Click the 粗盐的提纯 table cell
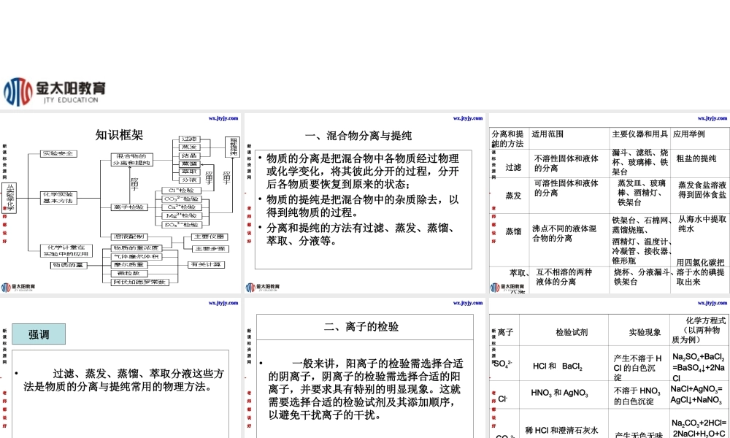 click(x=696, y=158)
